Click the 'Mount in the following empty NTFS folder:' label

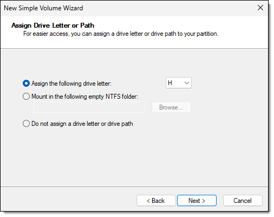point(84,97)
